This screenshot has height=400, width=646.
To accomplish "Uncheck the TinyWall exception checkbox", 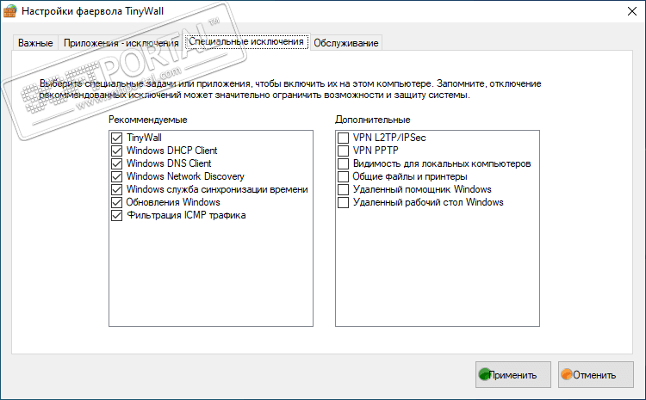I will pos(116,138).
